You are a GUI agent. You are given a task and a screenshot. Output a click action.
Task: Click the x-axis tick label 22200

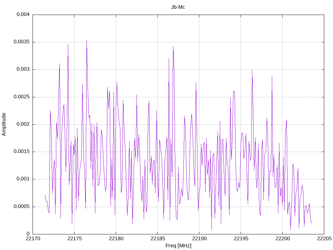coord(283,239)
